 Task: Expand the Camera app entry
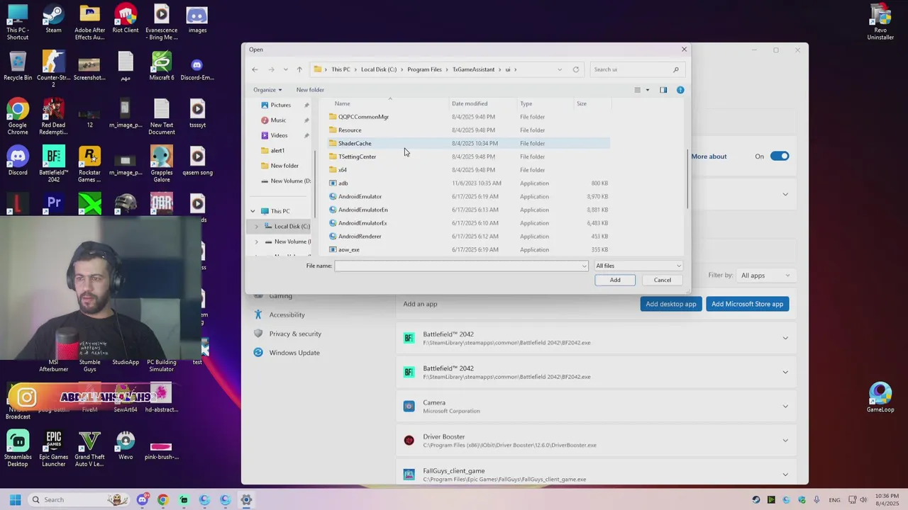pos(785,406)
